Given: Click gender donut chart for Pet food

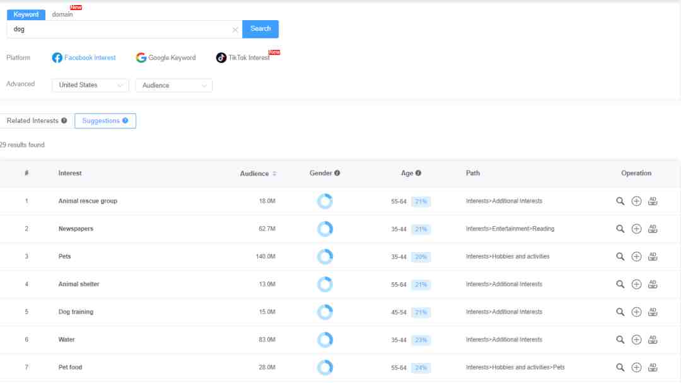Looking at the screenshot, I should (x=325, y=368).
